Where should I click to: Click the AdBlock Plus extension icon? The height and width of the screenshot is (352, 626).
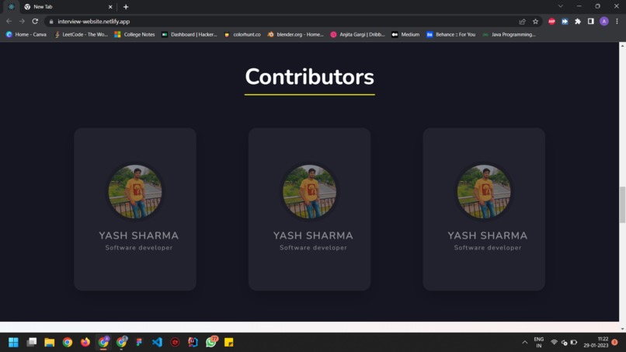point(551,22)
